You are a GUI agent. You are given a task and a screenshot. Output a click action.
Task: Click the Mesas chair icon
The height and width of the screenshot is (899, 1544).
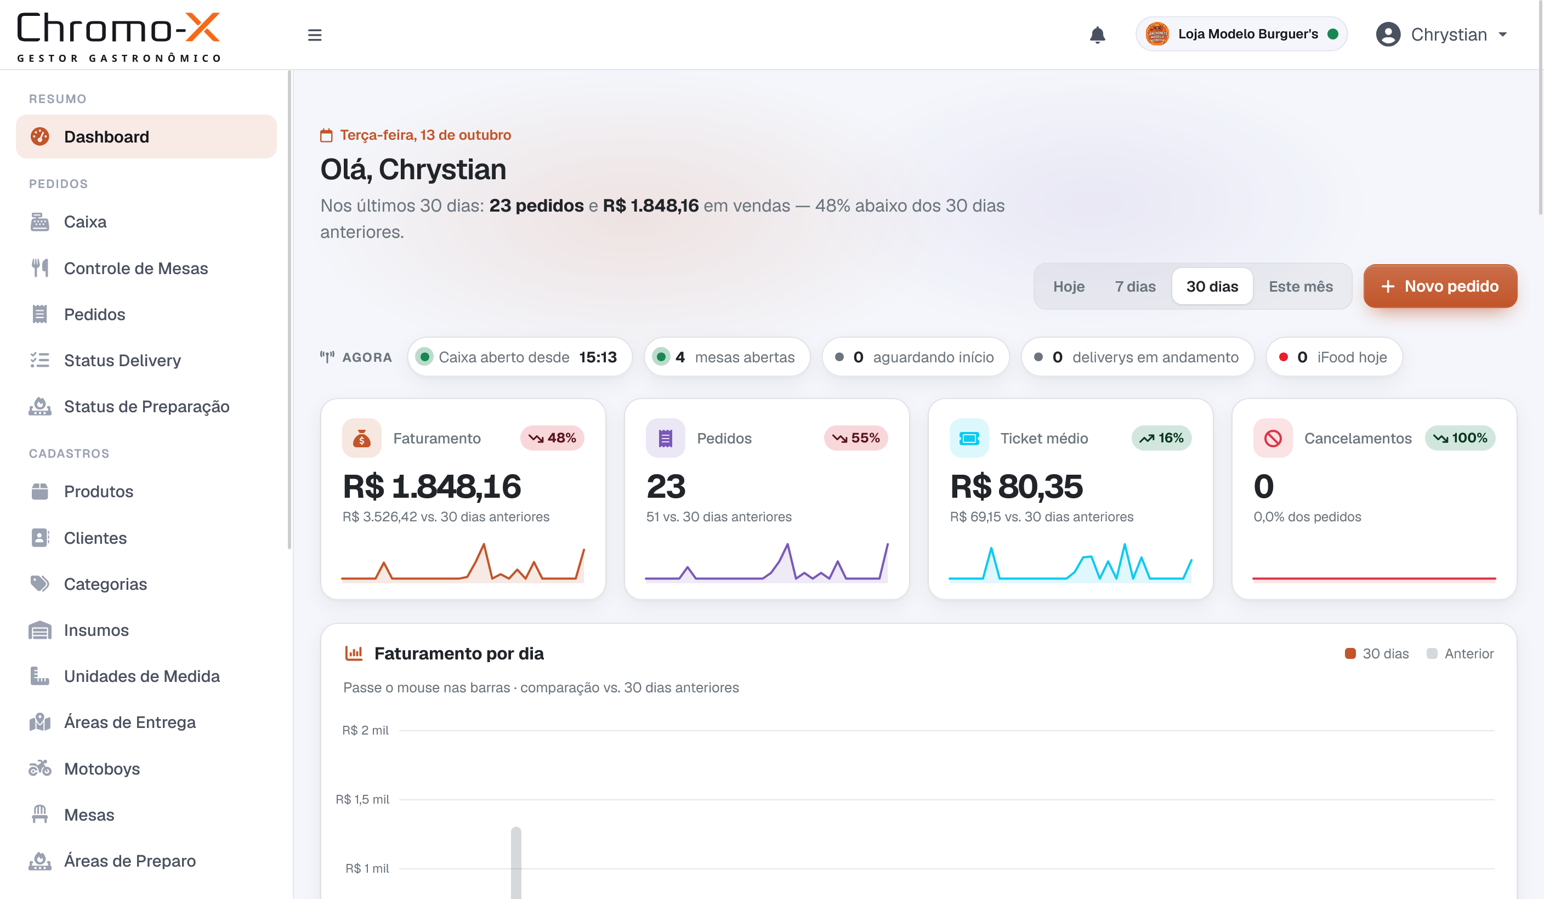[40, 815]
